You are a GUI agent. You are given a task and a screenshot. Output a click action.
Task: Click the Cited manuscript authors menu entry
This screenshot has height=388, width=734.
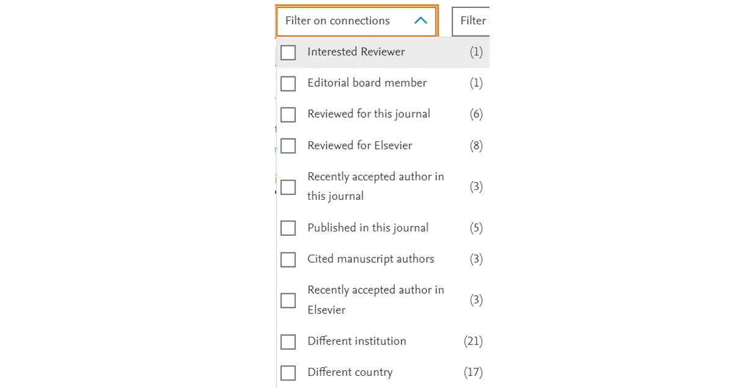[370, 259]
